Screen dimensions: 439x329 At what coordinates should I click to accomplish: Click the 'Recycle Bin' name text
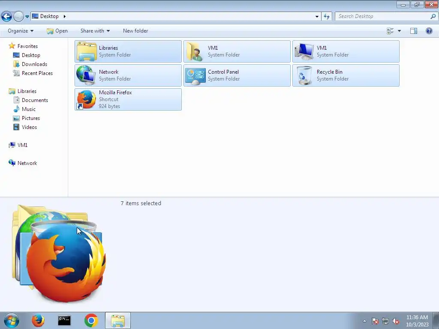330,72
